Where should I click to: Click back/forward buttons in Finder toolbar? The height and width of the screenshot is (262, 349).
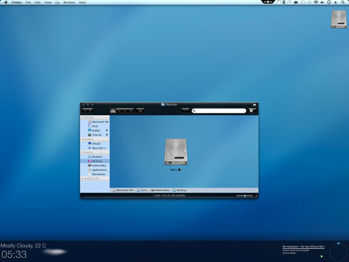[87, 111]
